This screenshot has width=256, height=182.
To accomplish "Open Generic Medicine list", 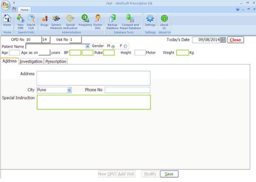I will point(56,22).
